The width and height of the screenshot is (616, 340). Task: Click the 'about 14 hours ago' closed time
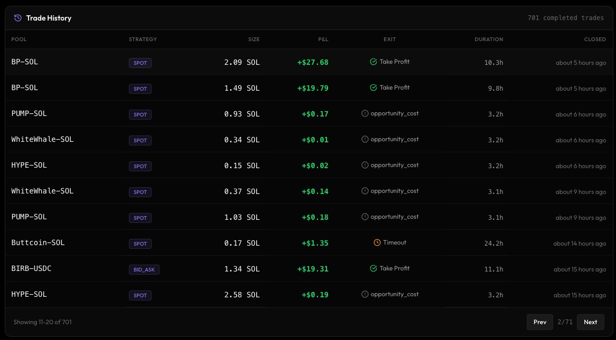click(580, 244)
